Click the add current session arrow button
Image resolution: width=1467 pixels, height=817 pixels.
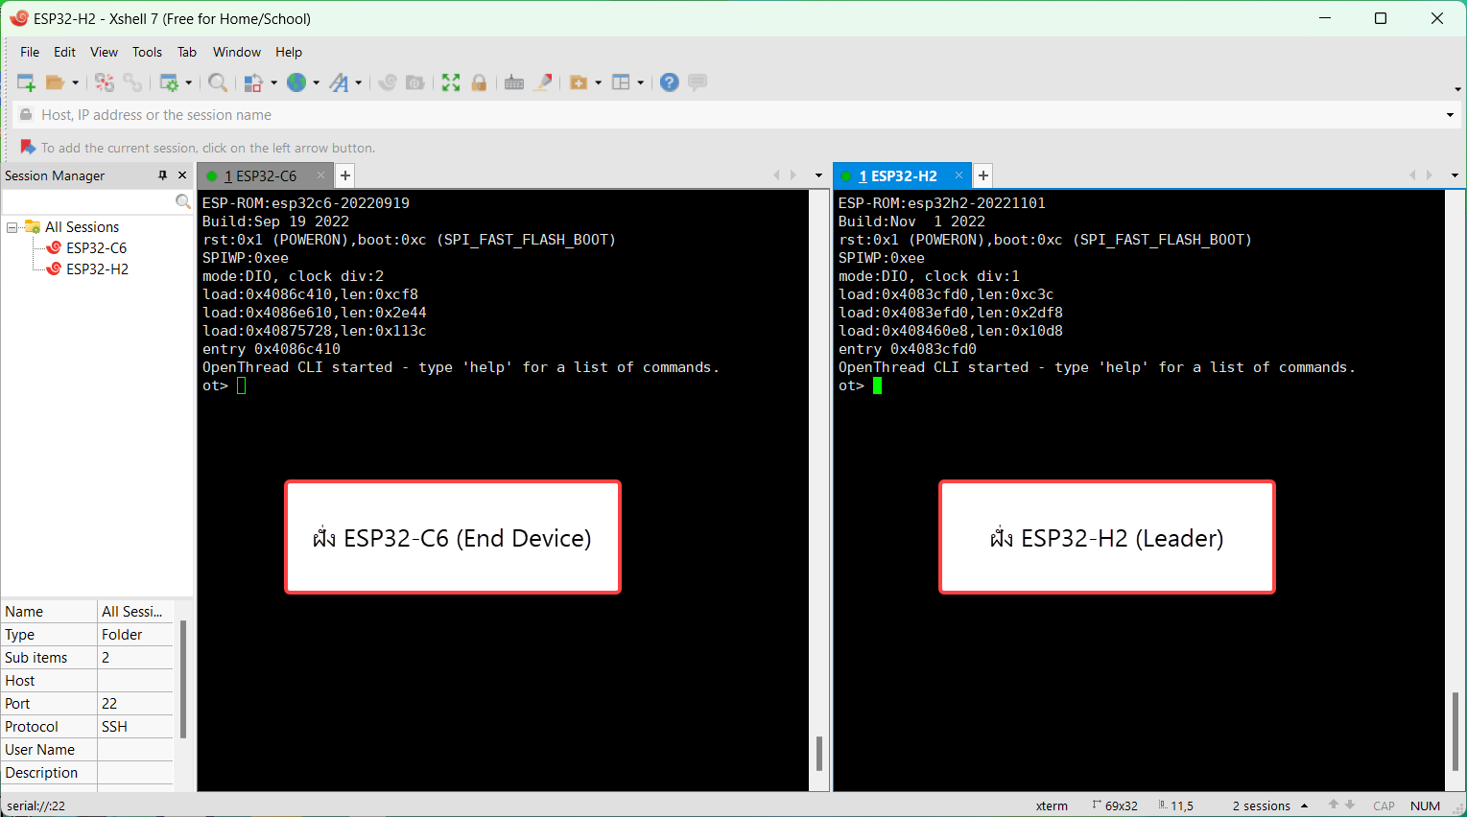click(27, 148)
